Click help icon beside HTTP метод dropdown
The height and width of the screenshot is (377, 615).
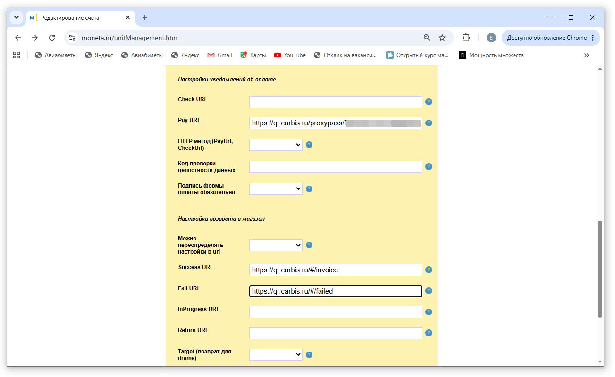[x=309, y=145]
